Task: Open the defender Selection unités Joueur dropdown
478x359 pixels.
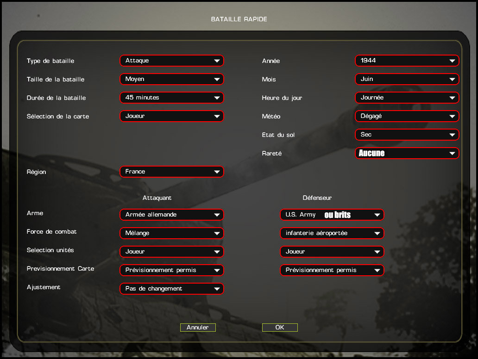Action: (x=332, y=252)
